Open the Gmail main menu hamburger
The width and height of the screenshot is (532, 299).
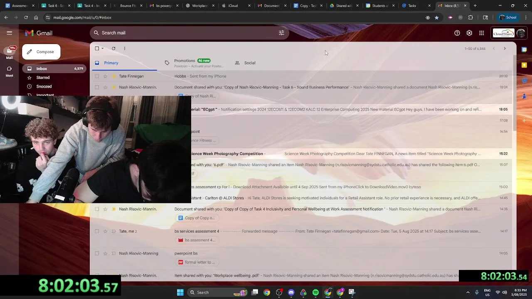[x=10, y=33]
